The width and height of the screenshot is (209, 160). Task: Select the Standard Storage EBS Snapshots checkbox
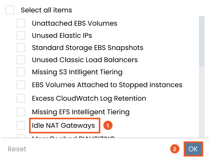point(21,48)
